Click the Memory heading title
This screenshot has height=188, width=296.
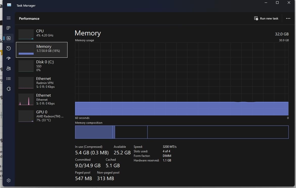[88, 33]
